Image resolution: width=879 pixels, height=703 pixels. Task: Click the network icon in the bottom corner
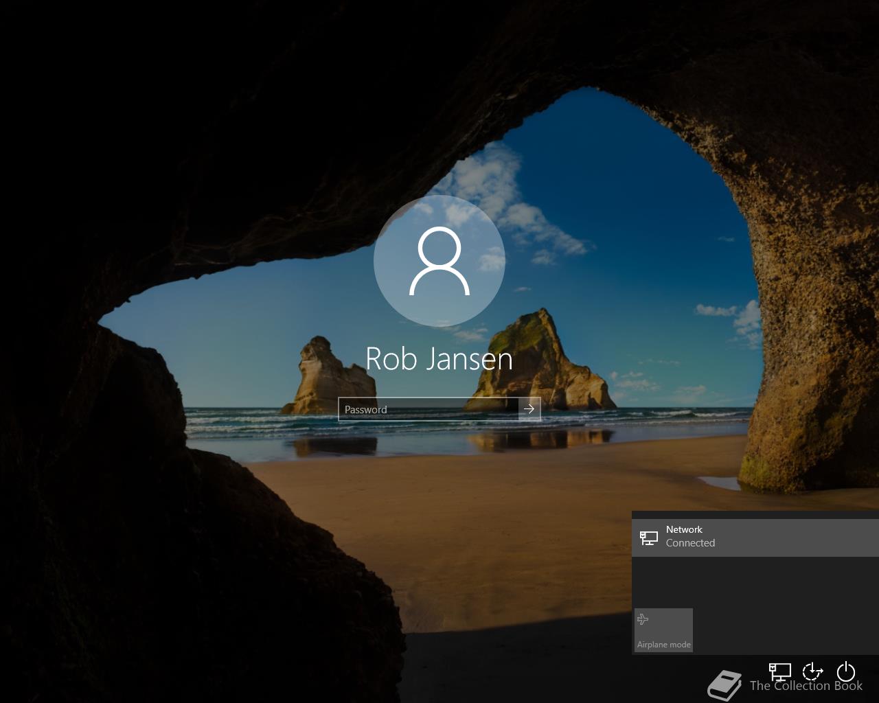click(x=779, y=671)
